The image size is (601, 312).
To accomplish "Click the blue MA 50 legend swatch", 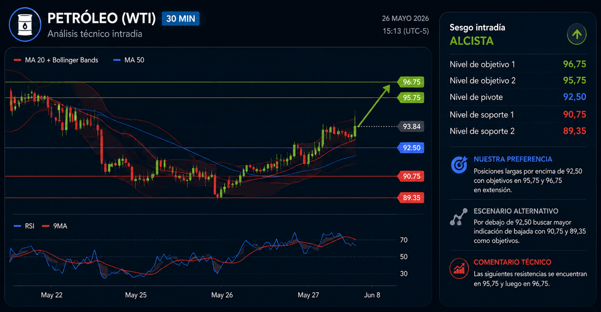I will pyautogui.click(x=117, y=60).
